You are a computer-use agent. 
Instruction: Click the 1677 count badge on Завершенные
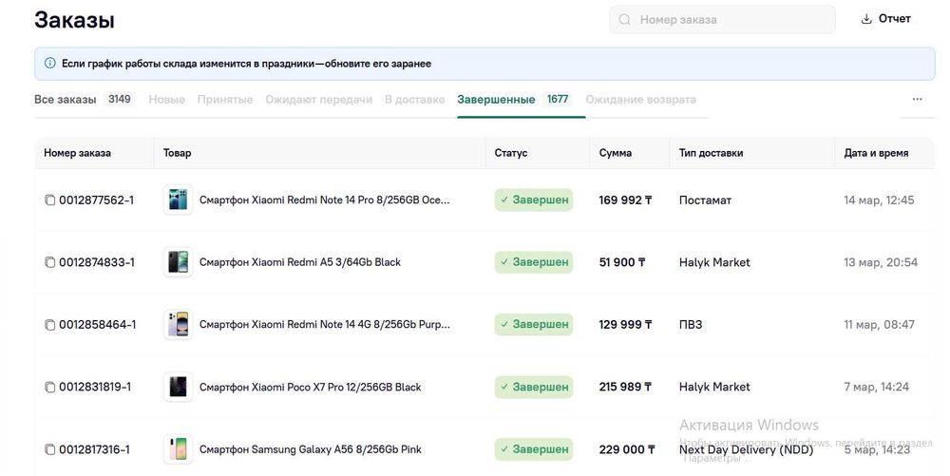click(x=558, y=99)
